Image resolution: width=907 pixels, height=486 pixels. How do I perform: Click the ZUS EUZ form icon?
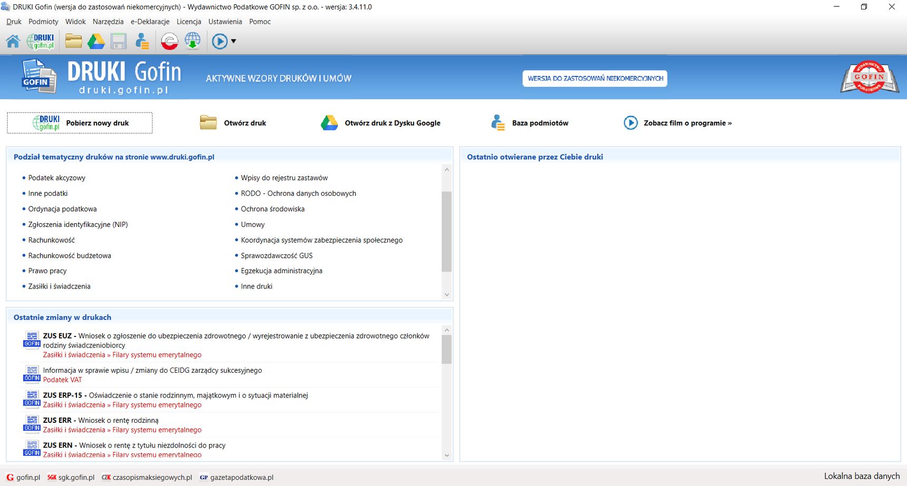32,340
